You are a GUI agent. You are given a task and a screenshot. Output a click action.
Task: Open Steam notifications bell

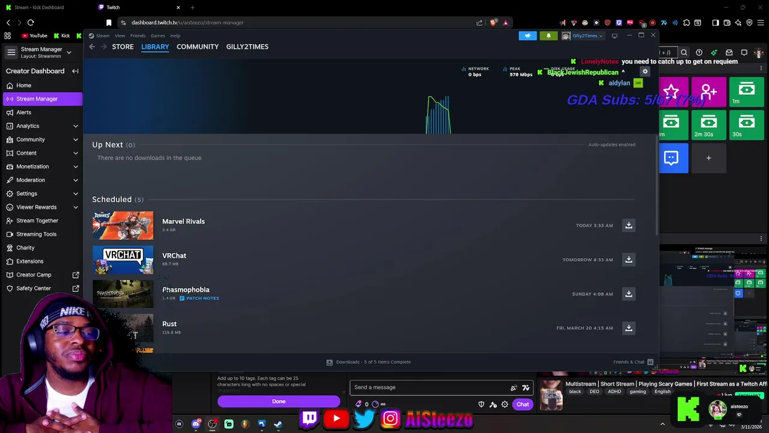tap(548, 35)
